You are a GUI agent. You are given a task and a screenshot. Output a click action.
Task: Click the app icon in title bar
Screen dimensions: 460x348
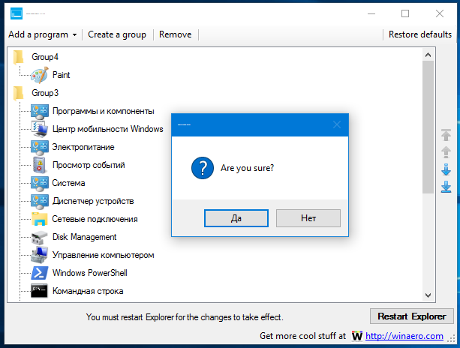[x=17, y=13]
